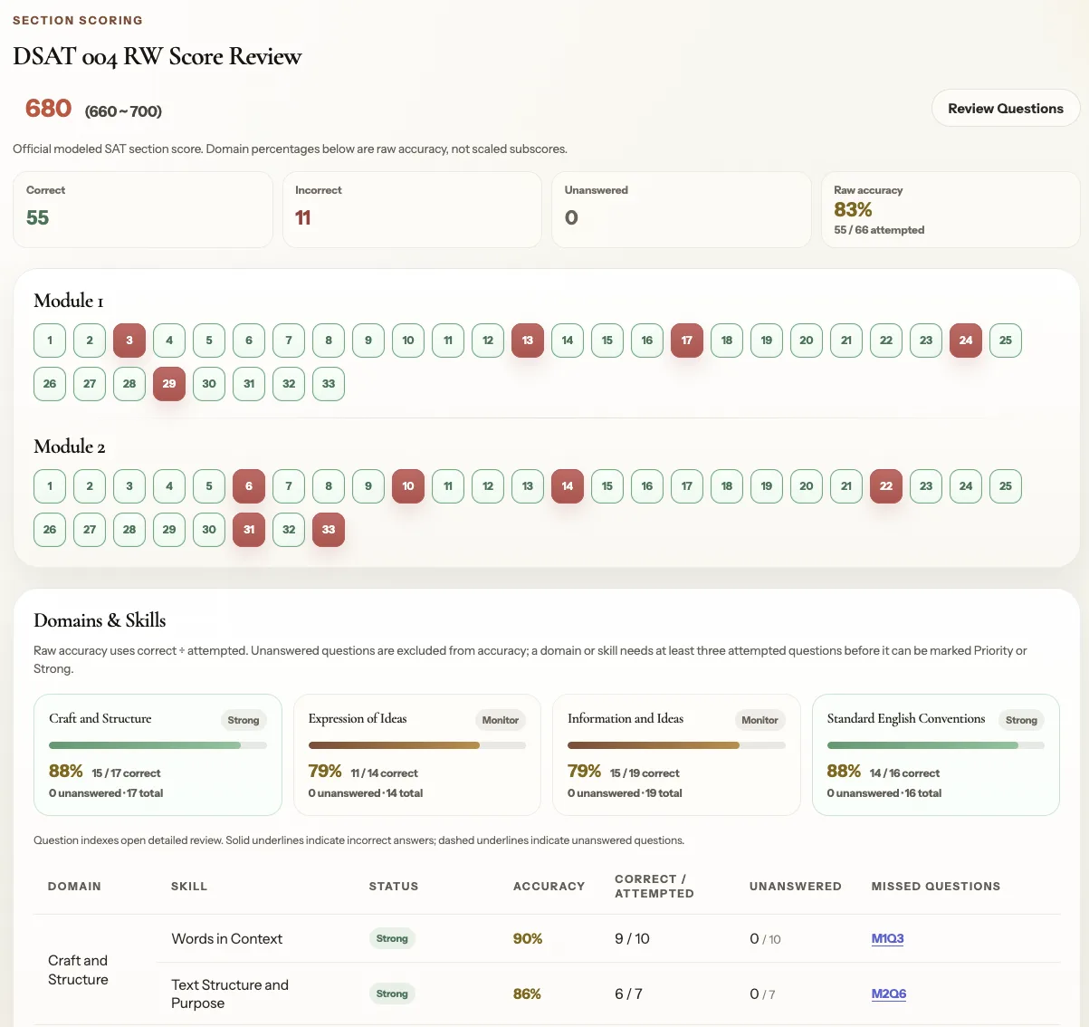Select the Standard English Conventions domain card
The height and width of the screenshot is (1027, 1089).
tap(936, 755)
